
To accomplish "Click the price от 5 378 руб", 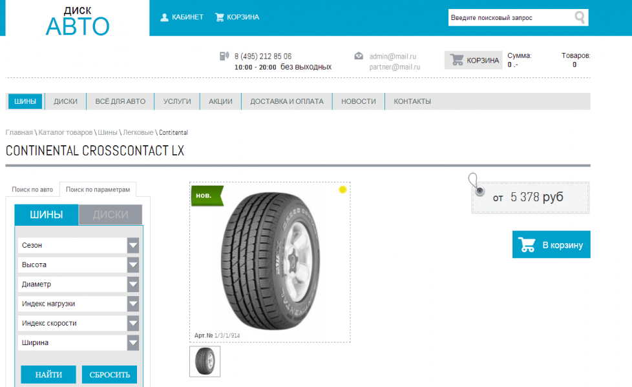I will [528, 197].
